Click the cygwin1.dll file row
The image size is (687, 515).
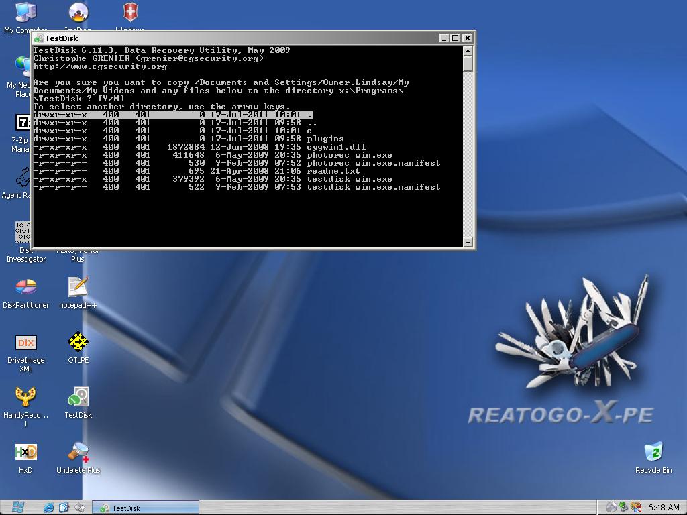(x=199, y=147)
